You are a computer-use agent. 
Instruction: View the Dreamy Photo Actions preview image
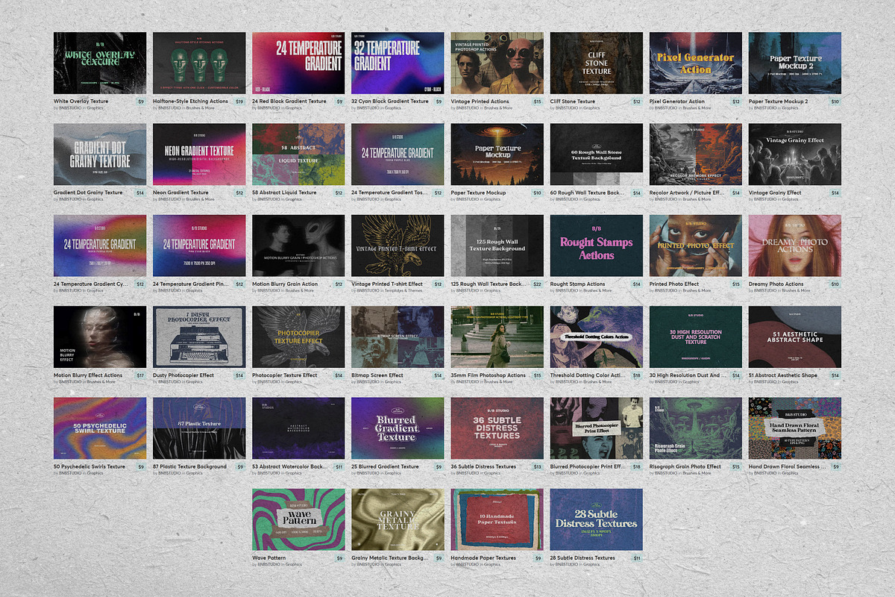[x=795, y=246]
